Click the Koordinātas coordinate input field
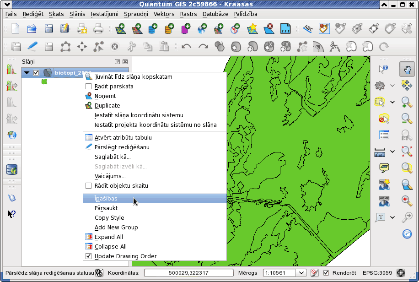 click(188, 273)
